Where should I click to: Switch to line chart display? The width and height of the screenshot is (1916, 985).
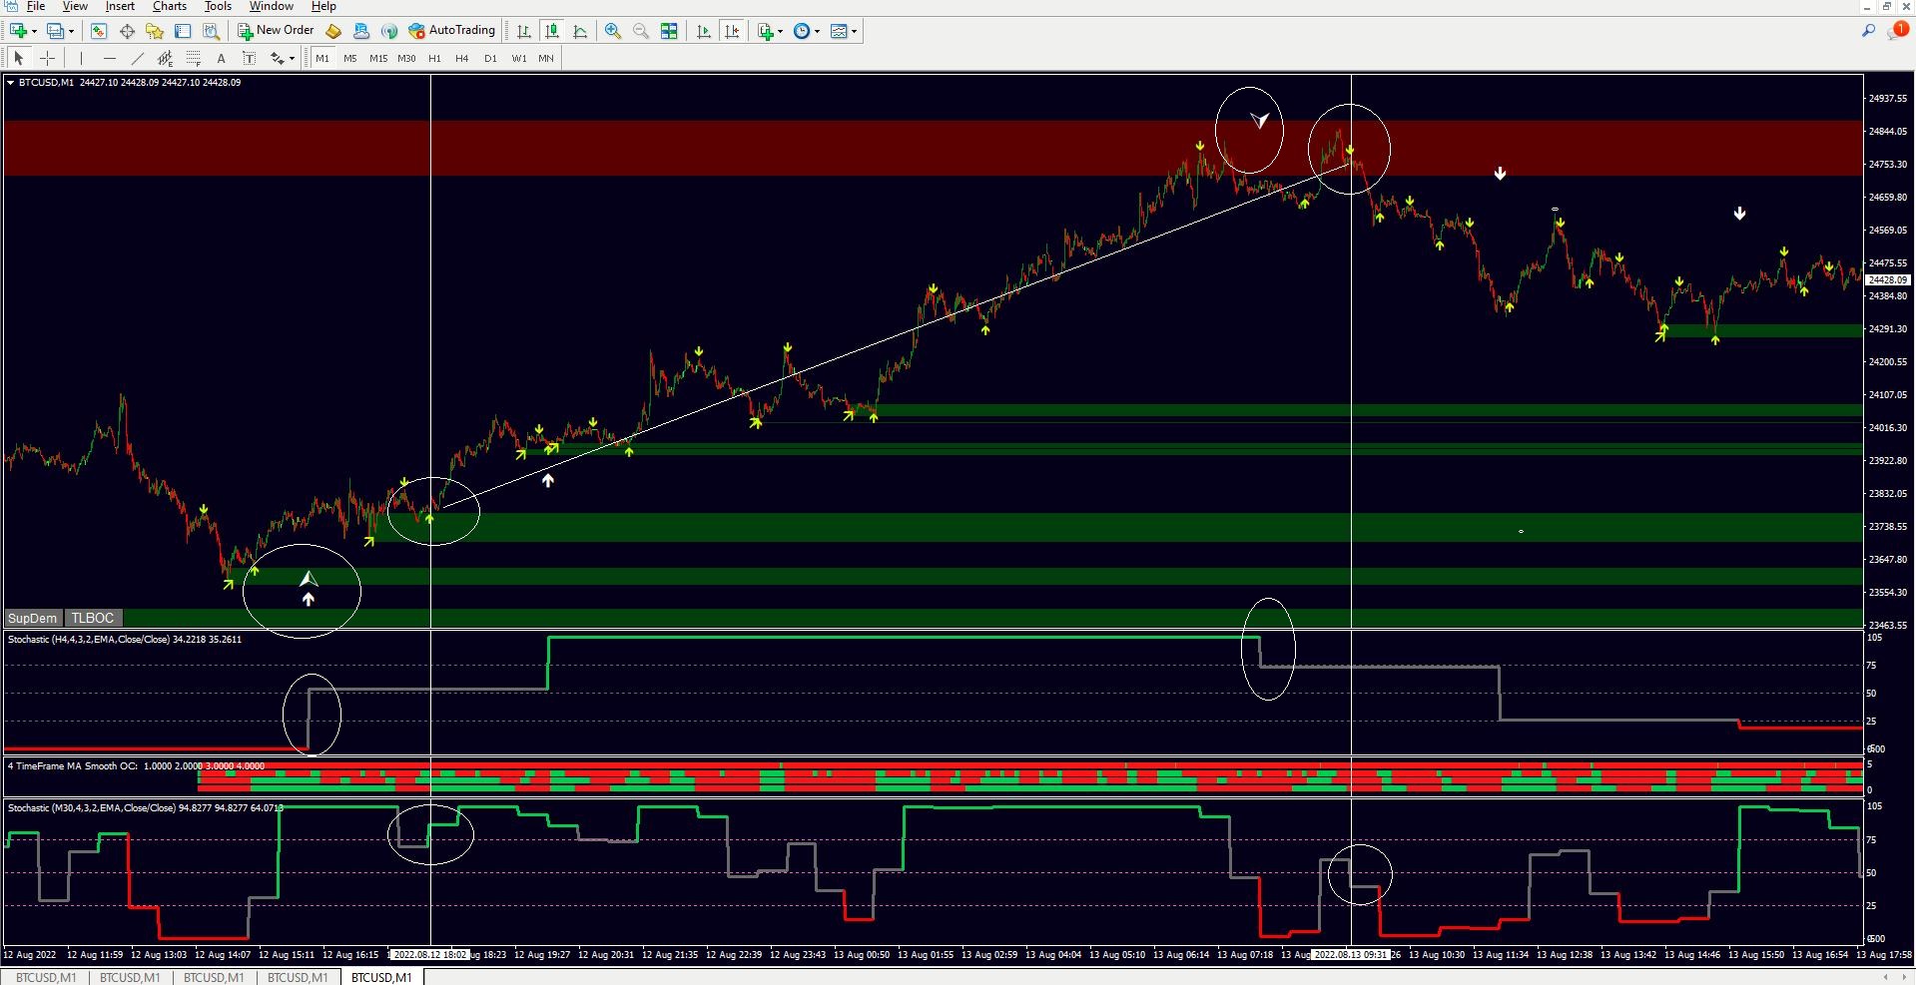click(x=579, y=31)
